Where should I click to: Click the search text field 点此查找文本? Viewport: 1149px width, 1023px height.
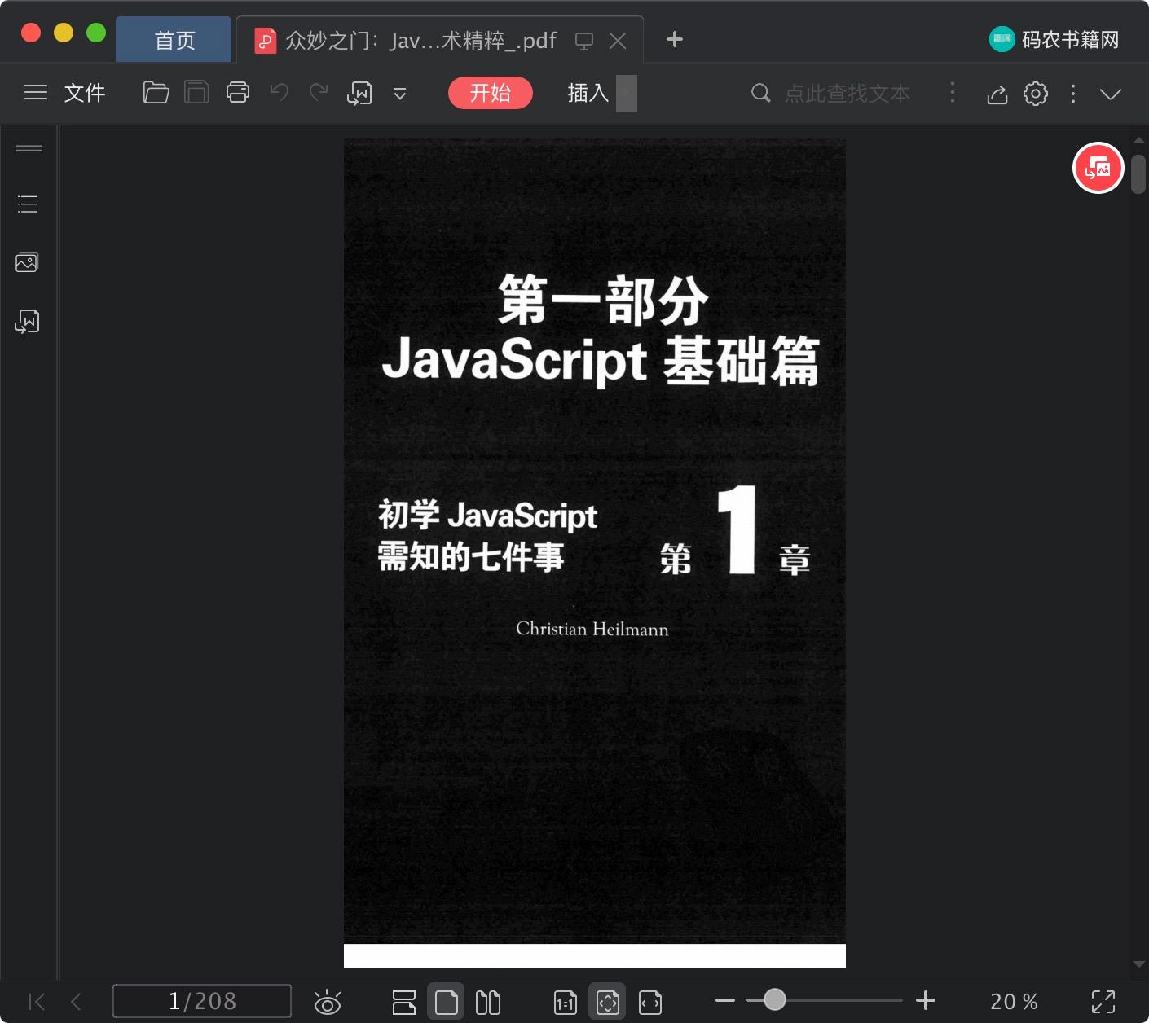[x=847, y=94]
